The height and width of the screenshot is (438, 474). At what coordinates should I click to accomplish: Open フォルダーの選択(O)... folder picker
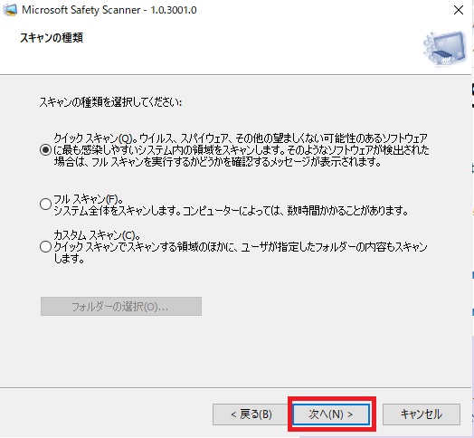[x=121, y=307]
